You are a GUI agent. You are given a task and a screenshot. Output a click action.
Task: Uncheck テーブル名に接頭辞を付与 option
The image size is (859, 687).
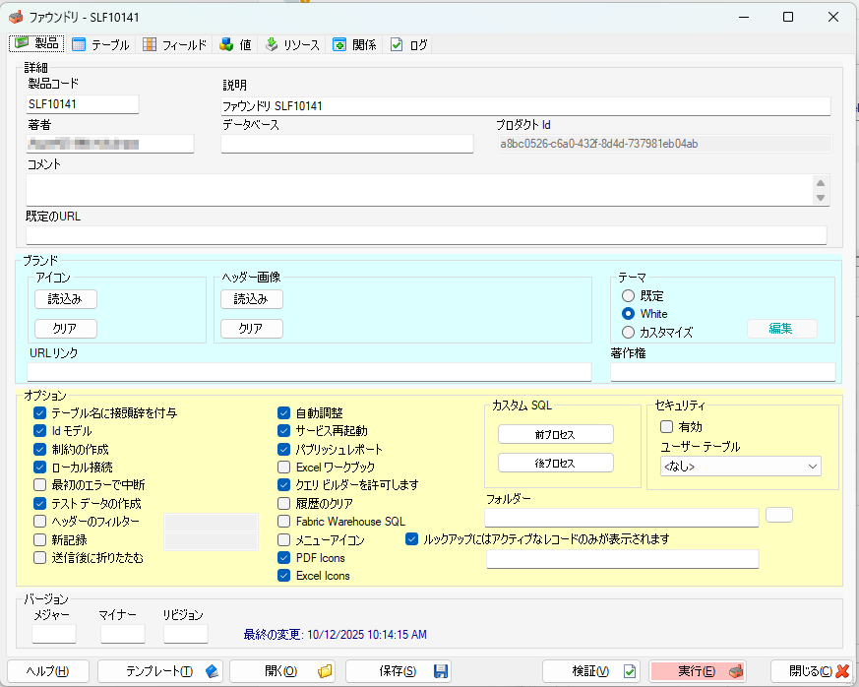tap(40, 413)
